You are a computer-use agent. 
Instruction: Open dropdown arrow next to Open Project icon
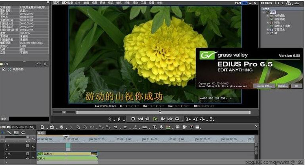point(57,128)
